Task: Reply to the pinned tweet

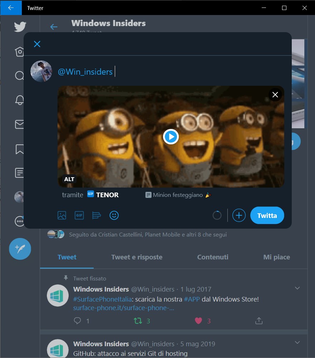Action: point(78,321)
